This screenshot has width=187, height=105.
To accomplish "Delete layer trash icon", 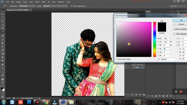I will click(171, 96).
